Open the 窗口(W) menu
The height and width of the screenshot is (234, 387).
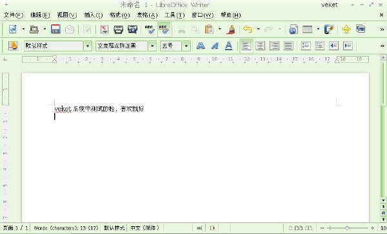pyautogui.click(x=203, y=15)
